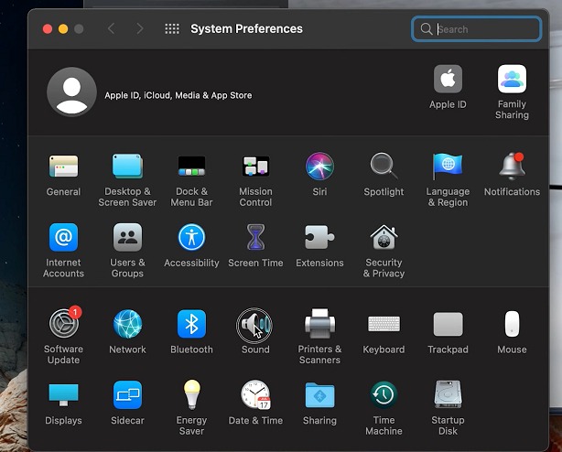Click Apple ID, iCloud, Media & App Store text
This screenshot has width=562, height=452.
point(178,95)
